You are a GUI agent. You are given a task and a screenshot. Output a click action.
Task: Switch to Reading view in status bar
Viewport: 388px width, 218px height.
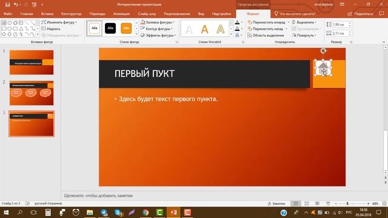tap(317, 203)
